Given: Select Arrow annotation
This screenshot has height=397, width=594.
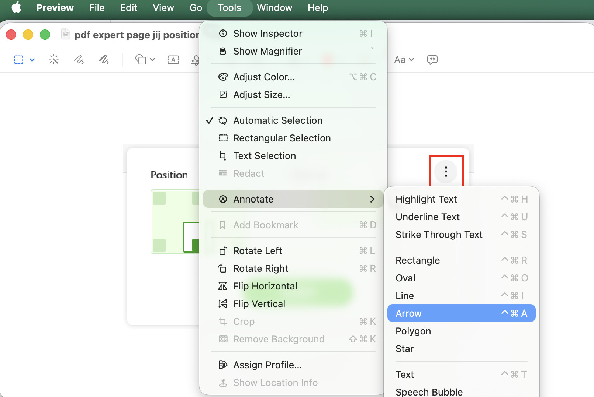Looking at the screenshot, I should (x=462, y=313).
